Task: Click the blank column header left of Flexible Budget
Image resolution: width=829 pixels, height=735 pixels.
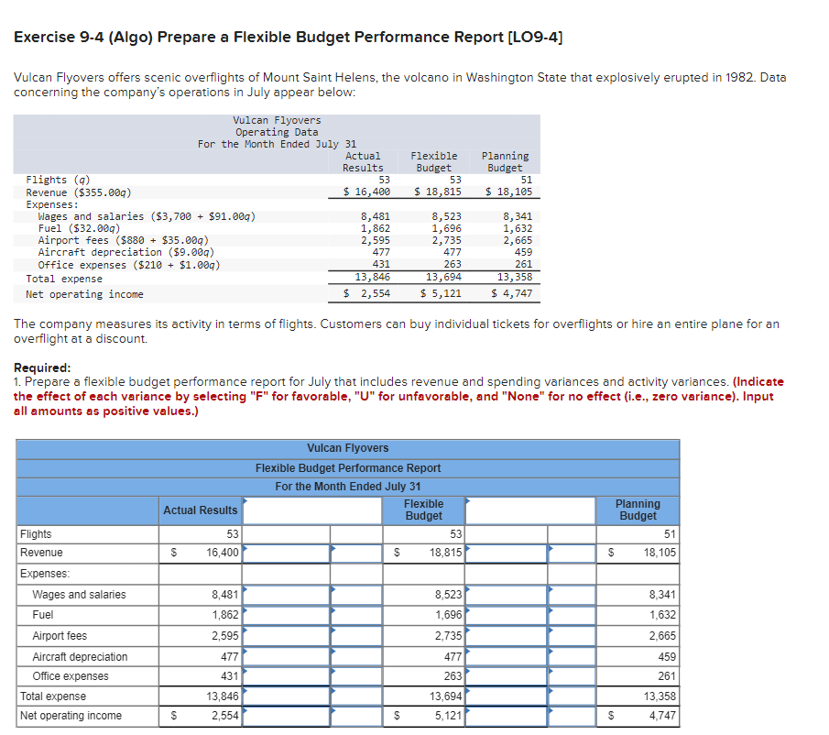Action: pos(311,510)
